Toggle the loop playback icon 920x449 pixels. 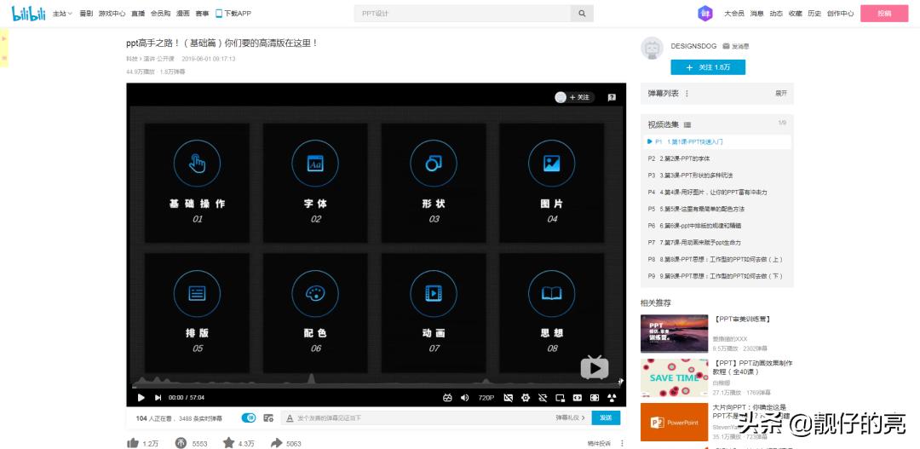coord(543,397)
